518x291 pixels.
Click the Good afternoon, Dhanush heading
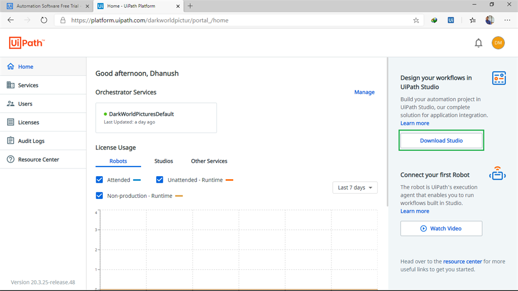click(137, 73)
